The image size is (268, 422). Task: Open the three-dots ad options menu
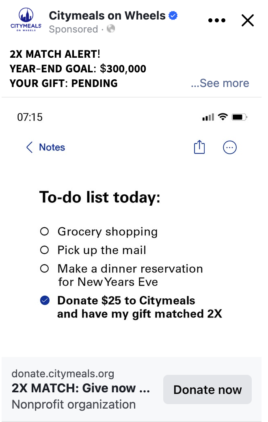(216, 20)
